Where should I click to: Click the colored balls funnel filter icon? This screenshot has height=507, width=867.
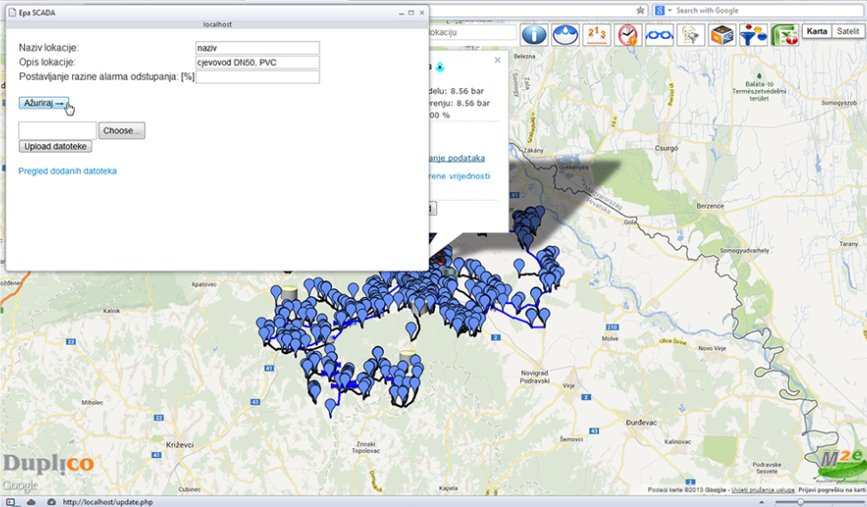(753, 35)
